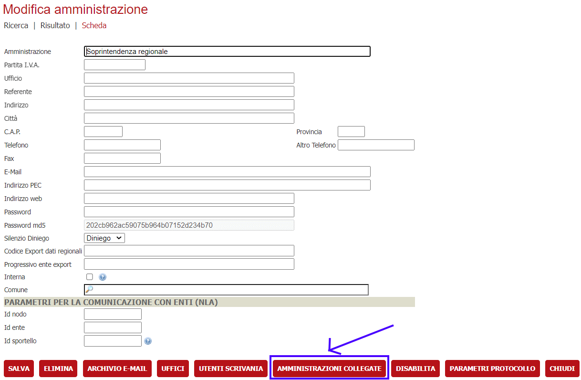Click inside the Partita I.V.A. field
This screenshot has height=380, width=581.
coord(114,64)
